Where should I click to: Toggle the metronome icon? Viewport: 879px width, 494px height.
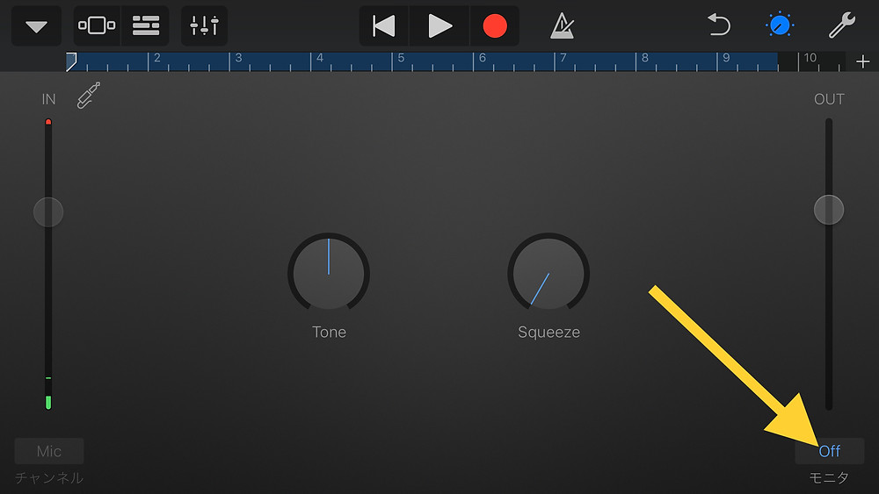coord(562,25)
